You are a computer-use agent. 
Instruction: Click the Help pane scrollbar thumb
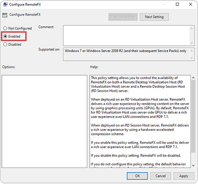(193, 116)
